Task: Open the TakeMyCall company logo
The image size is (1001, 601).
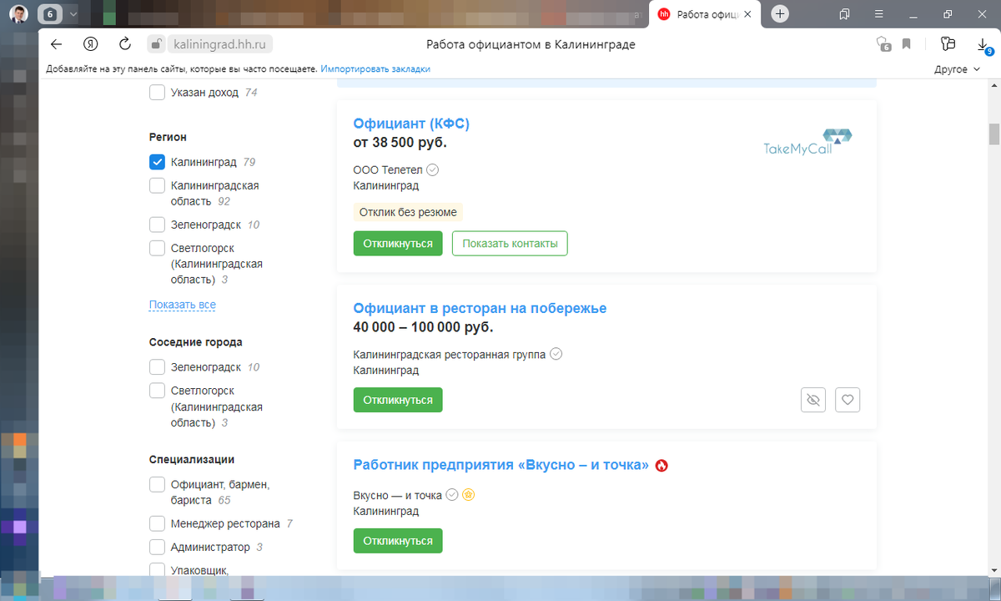Action: point(807,143)
